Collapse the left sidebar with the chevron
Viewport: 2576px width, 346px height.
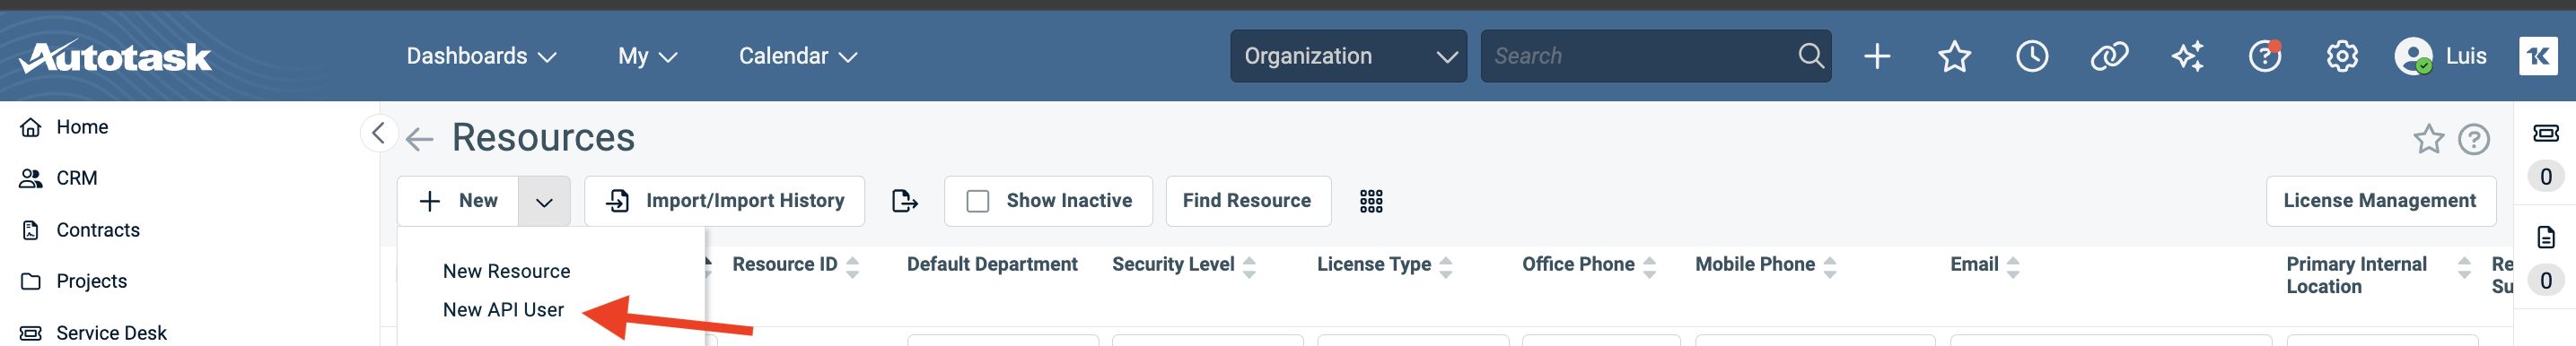378,132
